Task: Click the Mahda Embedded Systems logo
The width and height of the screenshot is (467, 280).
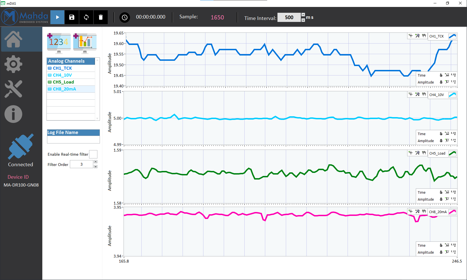Action: (25, 17)
